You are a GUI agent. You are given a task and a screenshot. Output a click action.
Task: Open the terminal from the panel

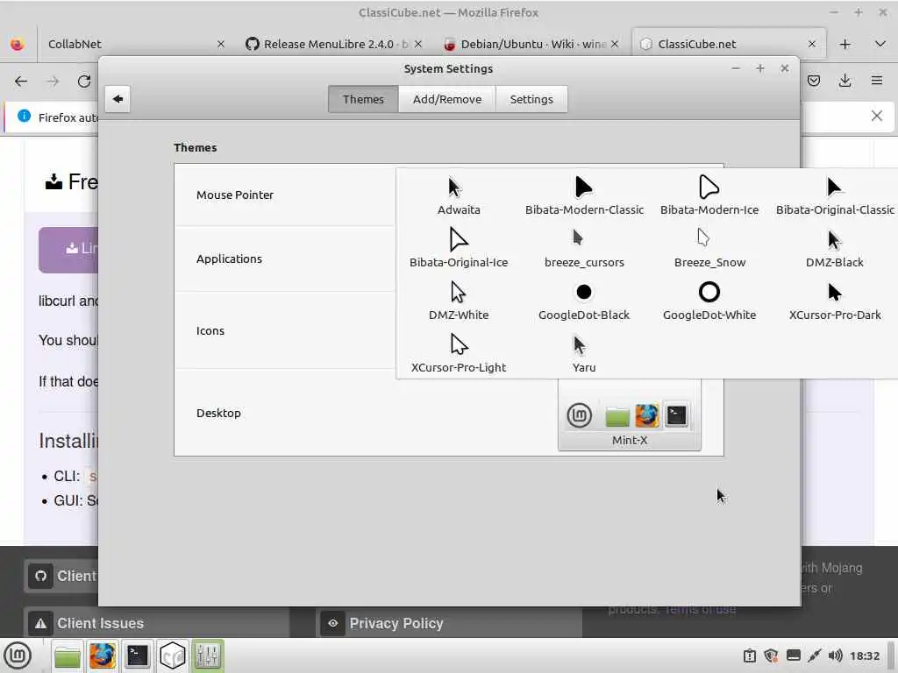[138, 655]
